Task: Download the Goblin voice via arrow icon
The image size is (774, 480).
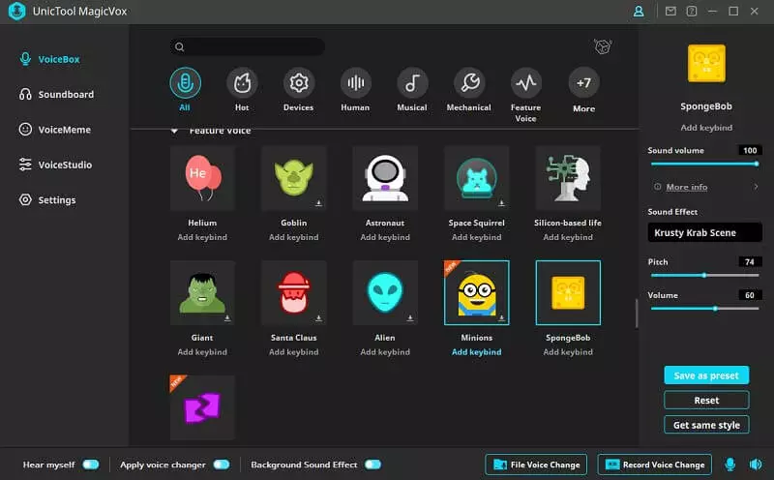Action: click(319, 203)
